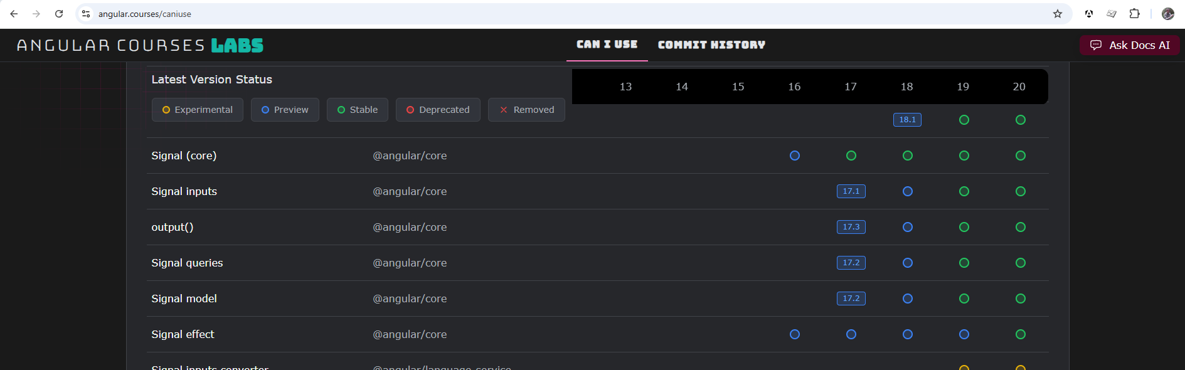Click the 18.1 version badge
This screenshot has width=1185, height=370.
(x=907, y=120)
